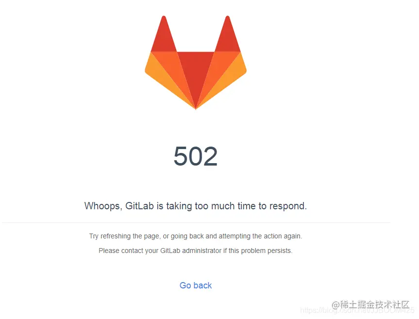The image size is (419, 319).
Task: Follow the Go back link
Action: click(x=196, y=285)
